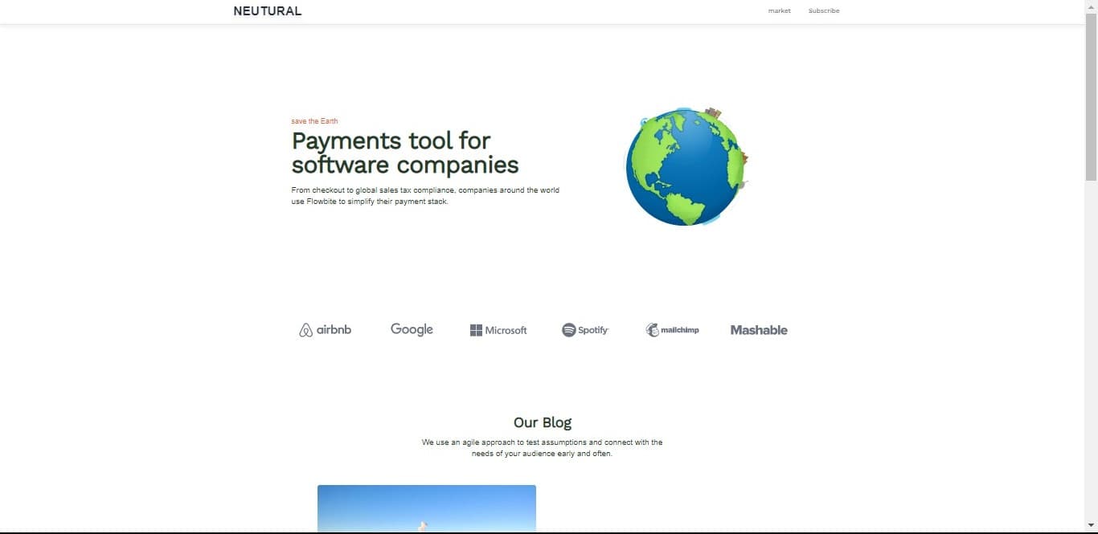This screenshot has width=1098, height=534.
Task: Click the Airbnb logo
Action: tap(325, 330)
